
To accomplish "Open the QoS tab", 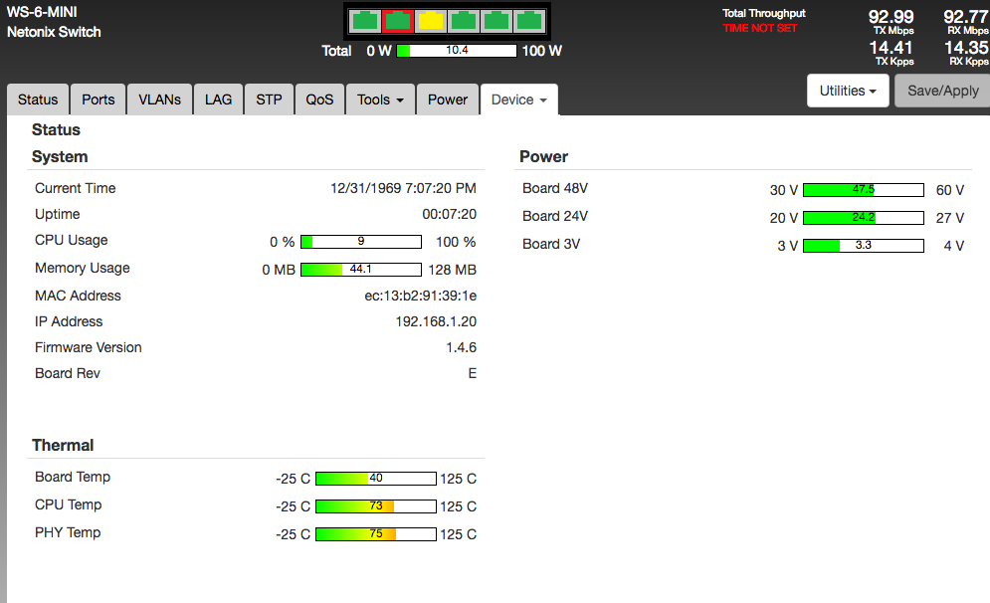I will pyautogui.click(x=319, y=100).
